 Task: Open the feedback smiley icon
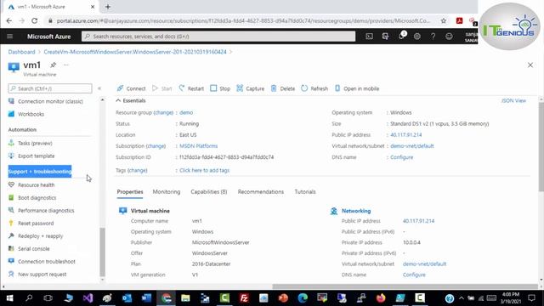[449, 37]
